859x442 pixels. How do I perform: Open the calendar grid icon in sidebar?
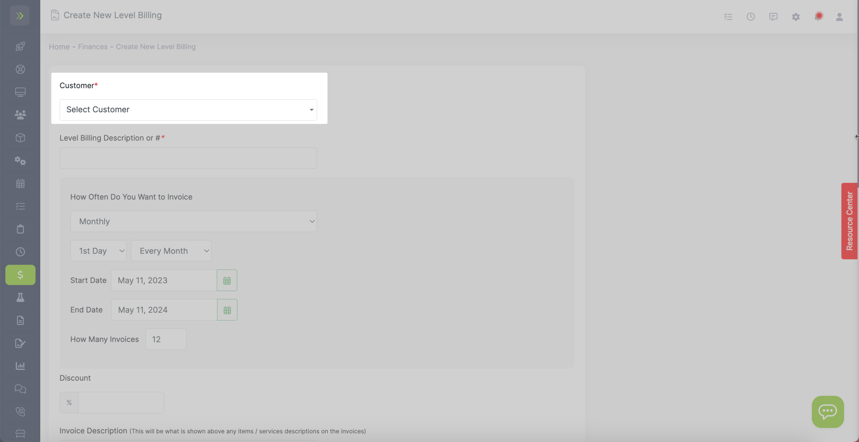[20, 184]
